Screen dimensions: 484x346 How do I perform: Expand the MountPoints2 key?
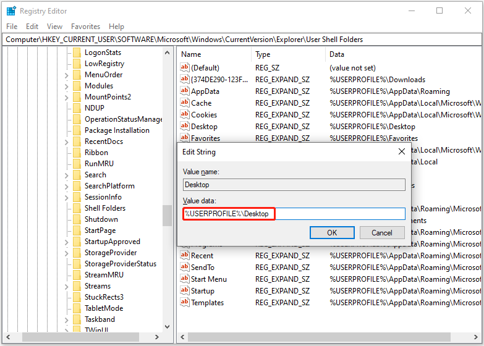point(66,97)
